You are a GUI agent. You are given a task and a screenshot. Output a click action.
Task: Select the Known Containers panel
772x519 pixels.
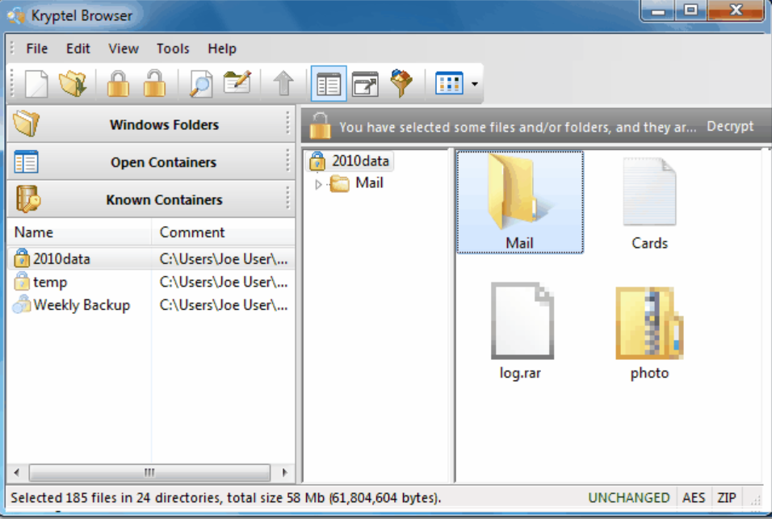151,199
